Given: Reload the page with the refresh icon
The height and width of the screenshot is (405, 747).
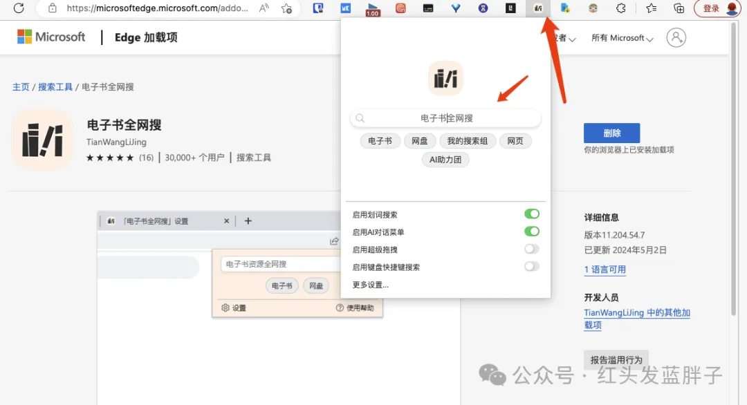Looking at the screenshot, I should (19, 8).
